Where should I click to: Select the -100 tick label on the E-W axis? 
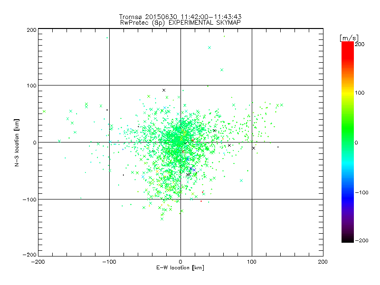109,262
